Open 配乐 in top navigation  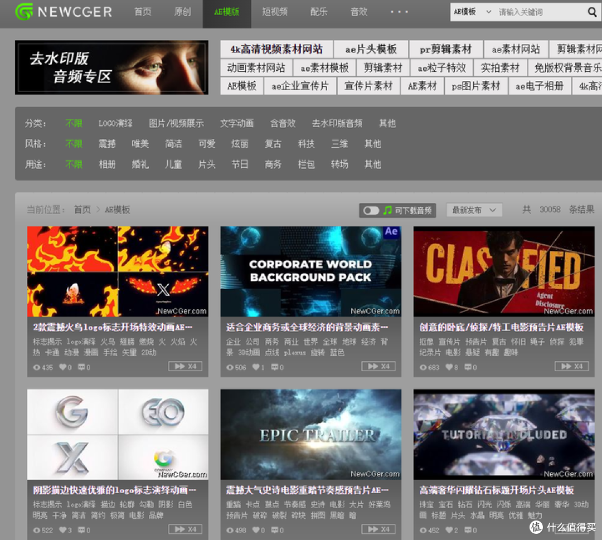point(319,12)
